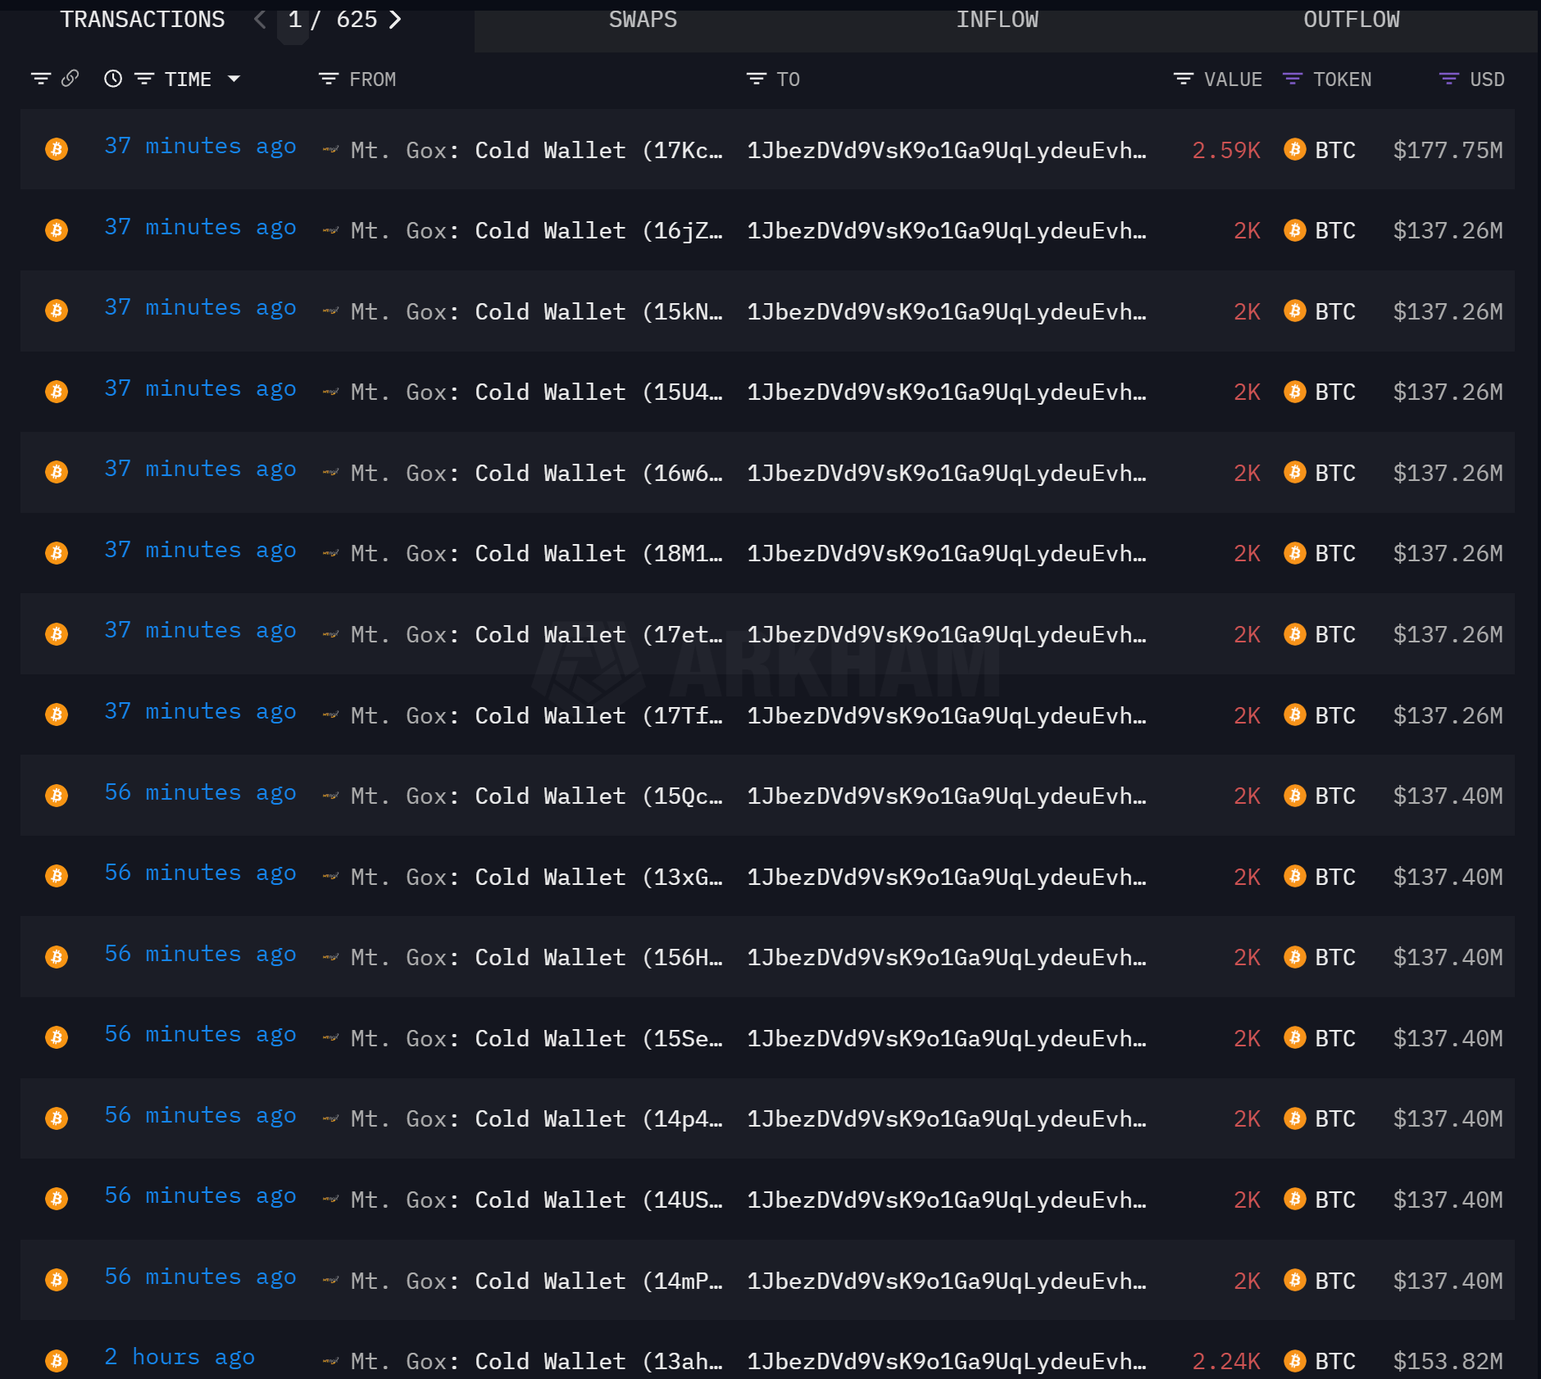
Task: Click the page counter showing 1 / 625
Action: click(331, 19)
